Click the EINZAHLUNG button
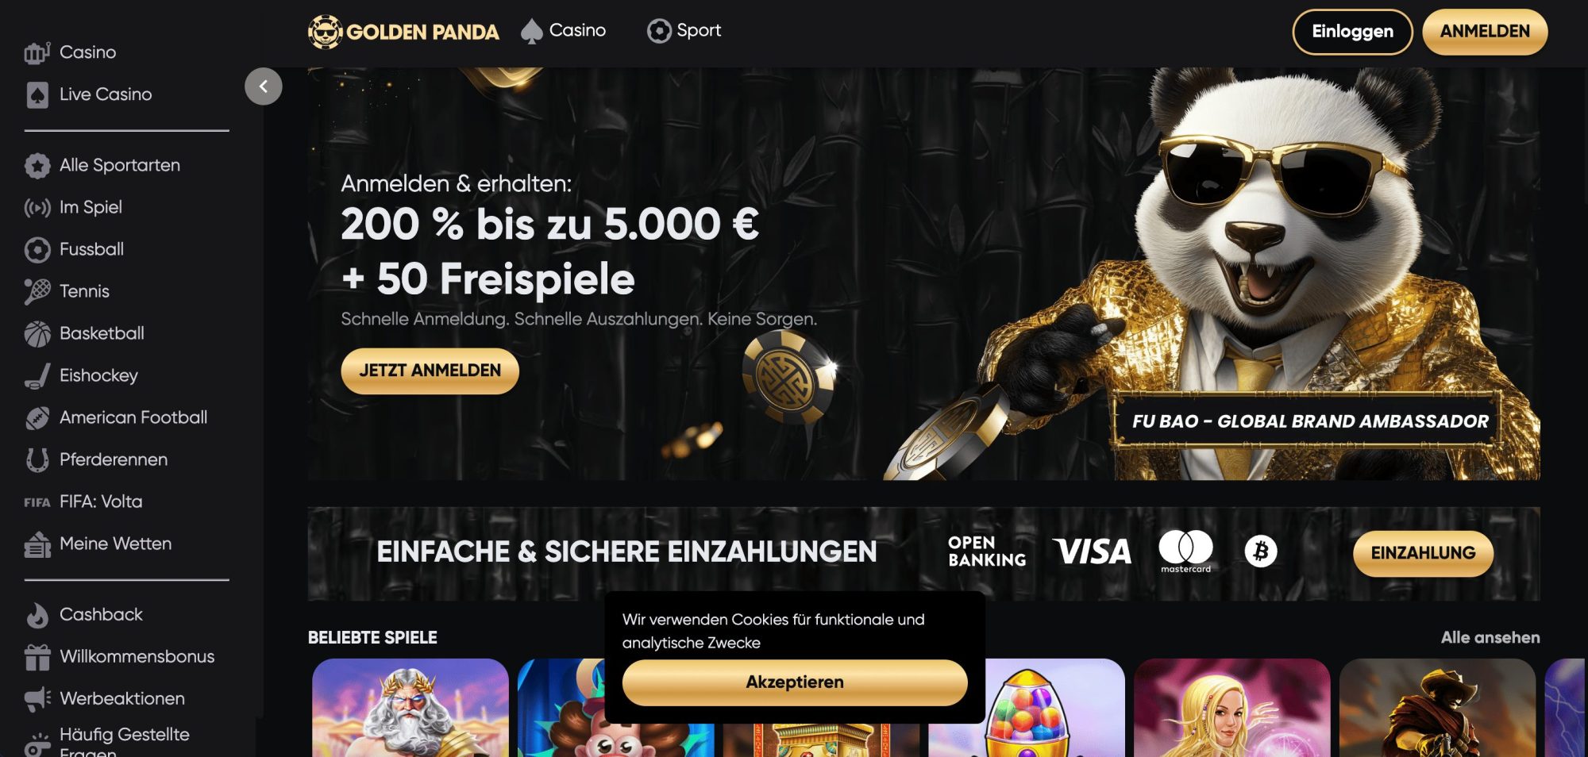 coord(1423,553)
